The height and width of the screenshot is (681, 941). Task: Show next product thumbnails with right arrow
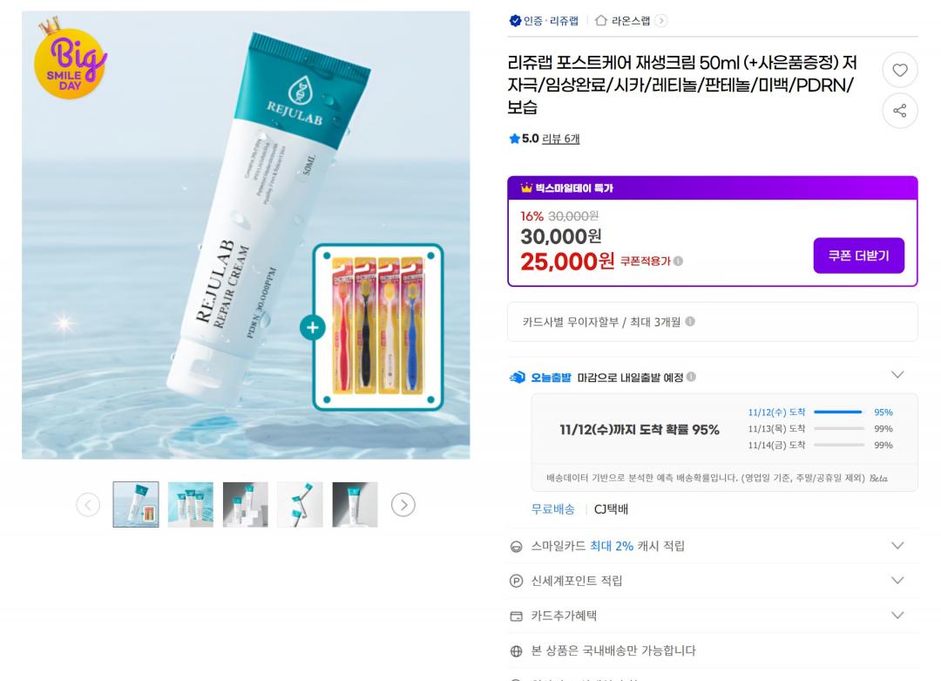(x=403, y=505)
